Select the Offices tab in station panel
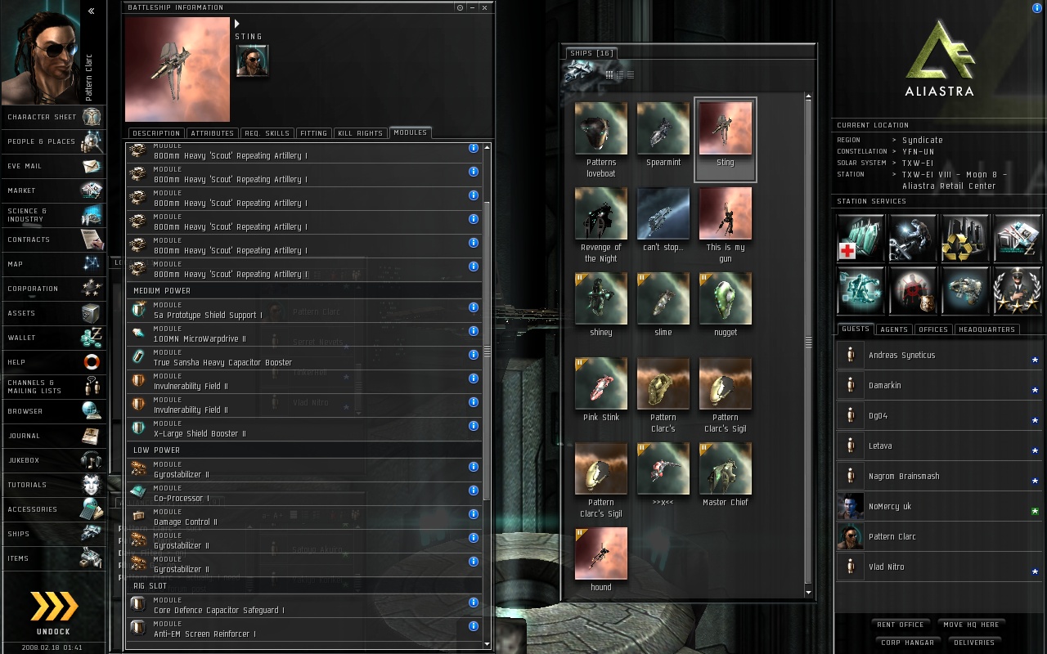This screenshot has height=654, width=1047. click(933, 329)
